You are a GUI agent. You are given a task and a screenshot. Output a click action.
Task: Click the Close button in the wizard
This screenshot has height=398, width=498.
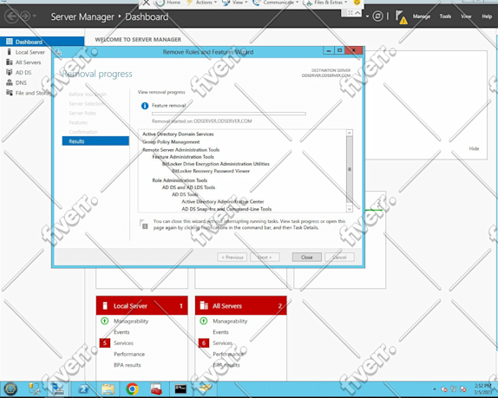[307, 257]
